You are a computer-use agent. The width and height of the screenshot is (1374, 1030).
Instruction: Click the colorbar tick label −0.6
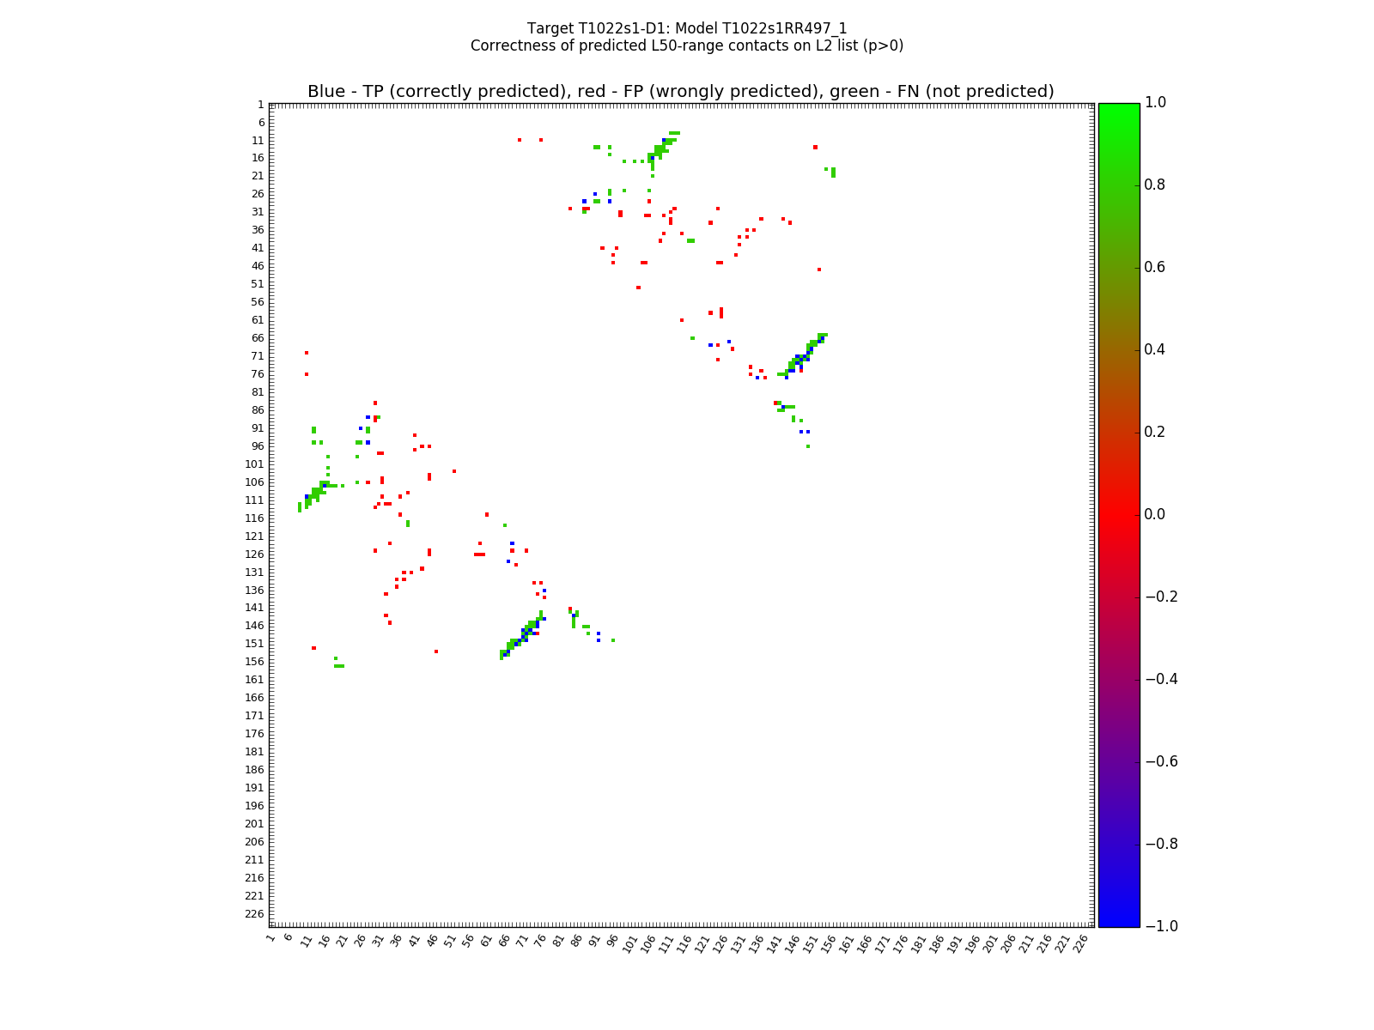1158,761
